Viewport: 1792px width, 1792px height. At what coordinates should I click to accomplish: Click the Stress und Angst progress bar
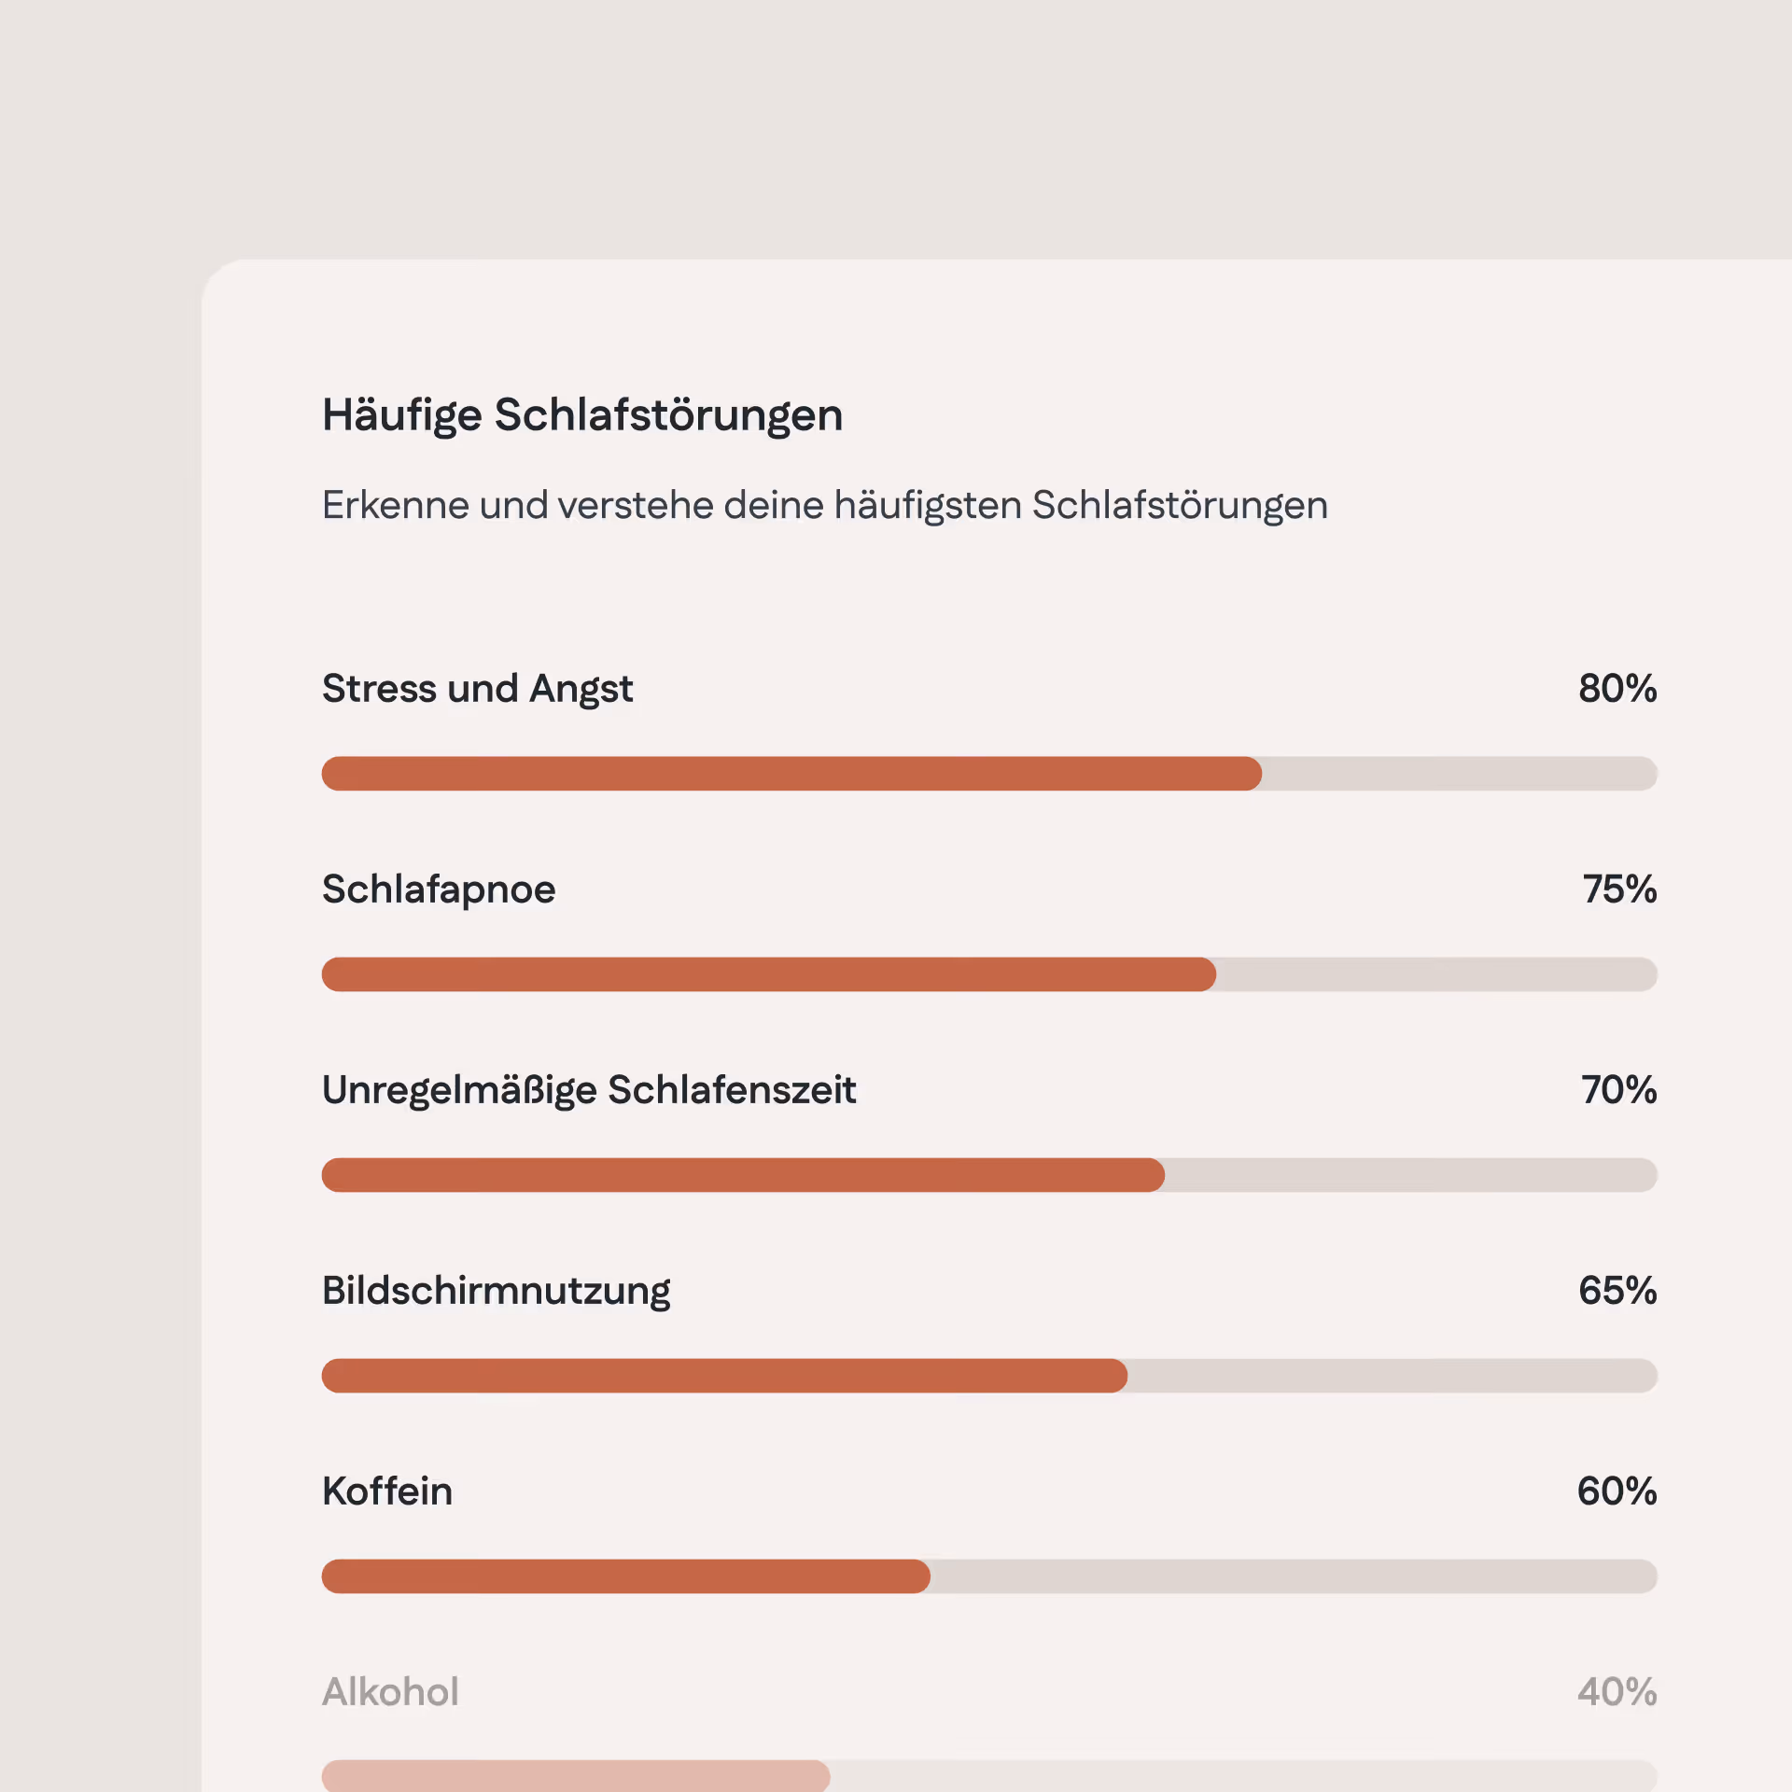989,774
